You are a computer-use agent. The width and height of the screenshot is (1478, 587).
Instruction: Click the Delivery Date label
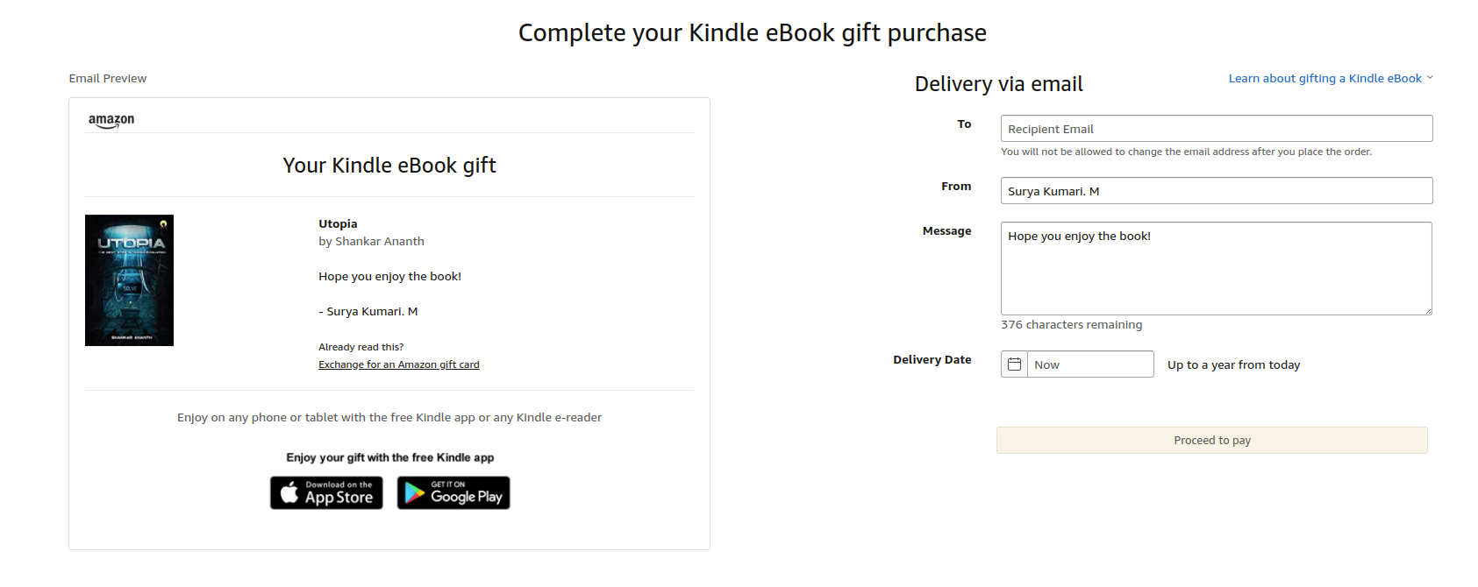[932, 360]
